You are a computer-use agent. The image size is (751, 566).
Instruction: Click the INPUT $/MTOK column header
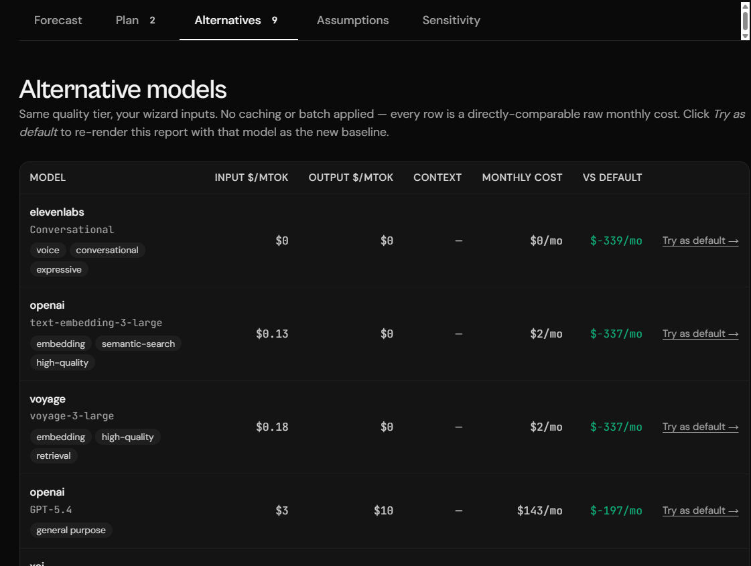251,178
